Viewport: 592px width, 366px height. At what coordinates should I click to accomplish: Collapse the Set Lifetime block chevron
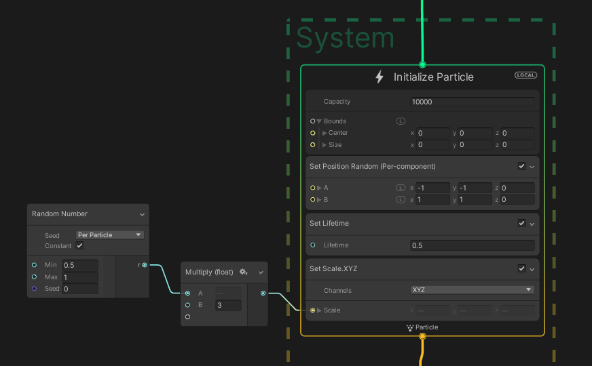(x=532, y=224)
